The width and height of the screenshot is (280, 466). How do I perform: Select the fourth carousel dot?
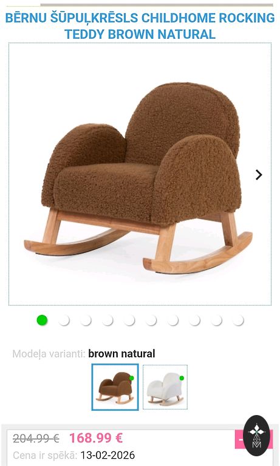point(108,320)
